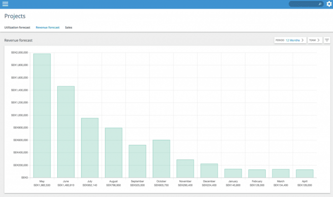Click the May revenue bar
Screen dimensions: 333x197
point(42,116)
